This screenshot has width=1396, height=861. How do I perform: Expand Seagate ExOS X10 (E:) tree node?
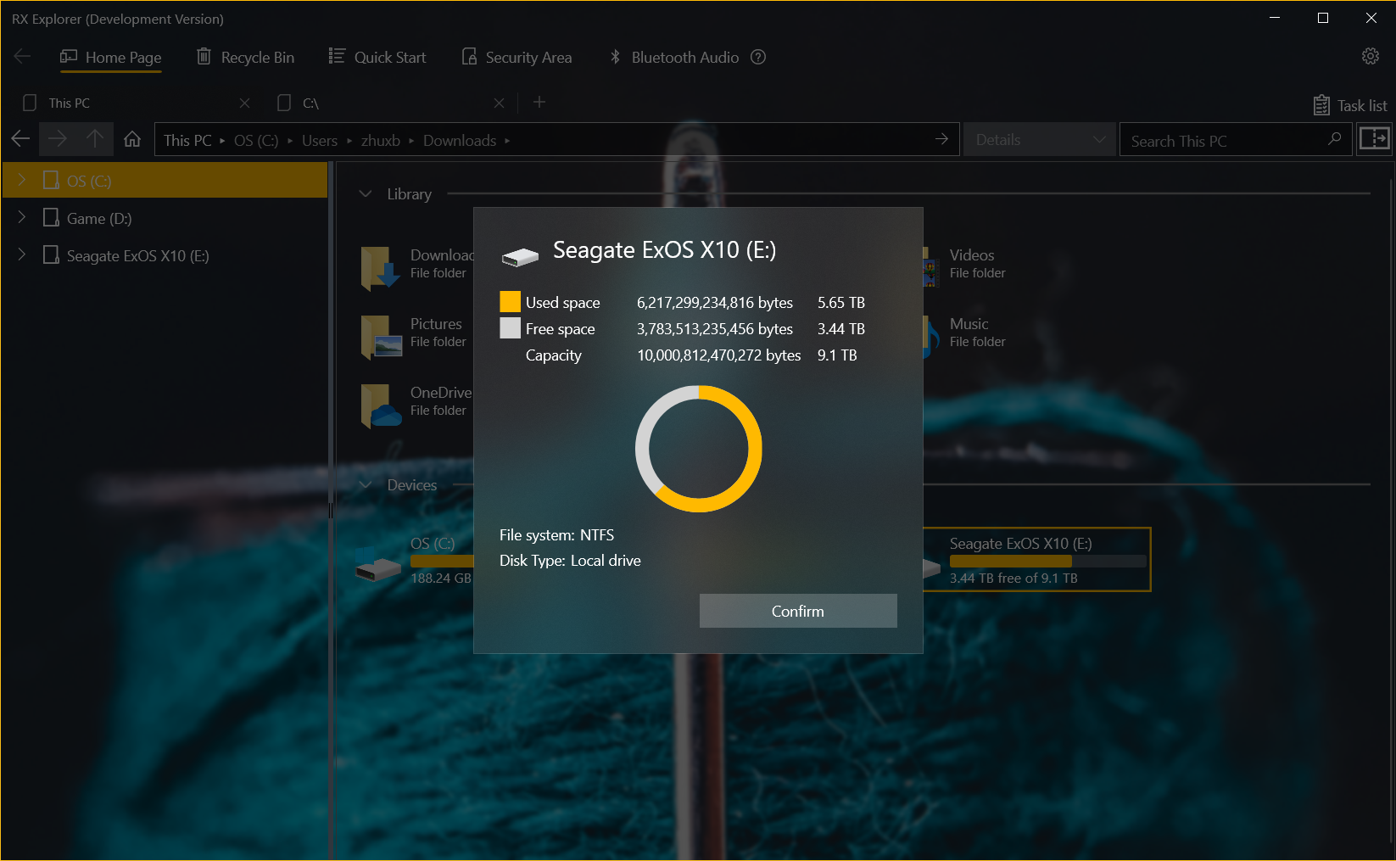(x=22, y=255)
